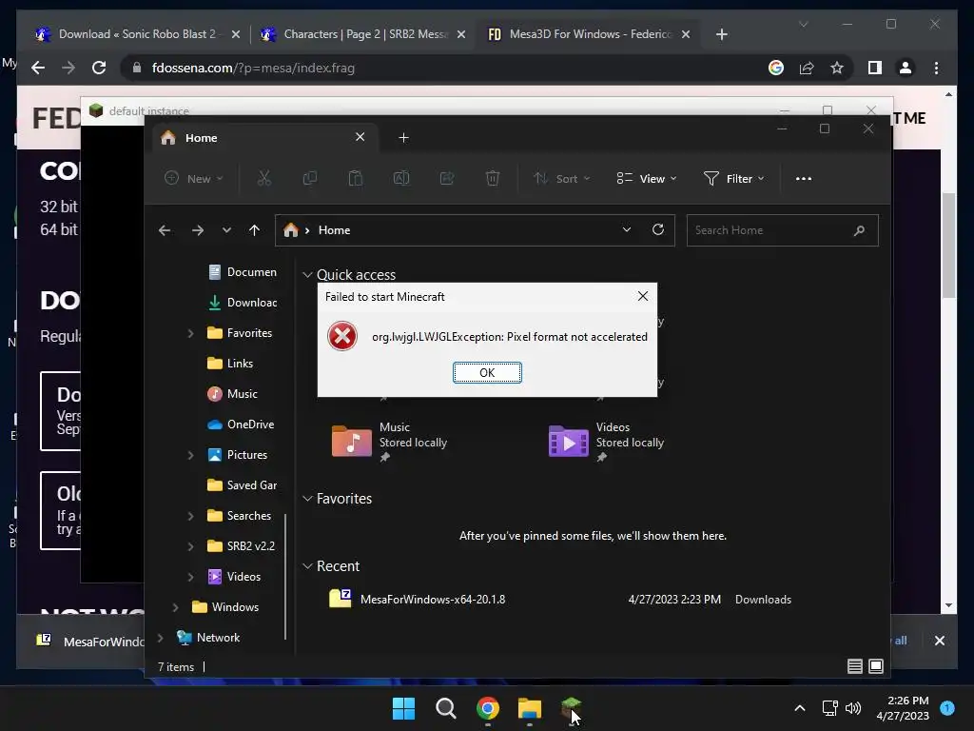Viewport: 974px width, 731px height.
Task: Click the Paste icon in Explorer toolbar
Action: pyautogui.click(x=356, y=178)
